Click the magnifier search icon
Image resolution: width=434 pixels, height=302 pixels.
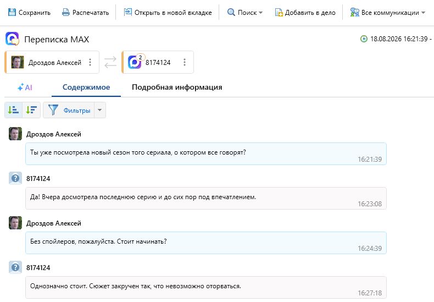(231, 12)
